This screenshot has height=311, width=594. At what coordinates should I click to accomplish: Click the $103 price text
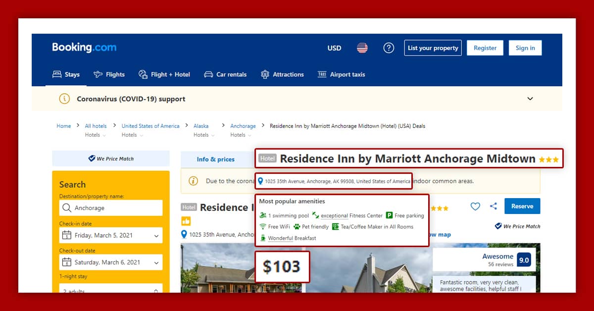(281, 267)
